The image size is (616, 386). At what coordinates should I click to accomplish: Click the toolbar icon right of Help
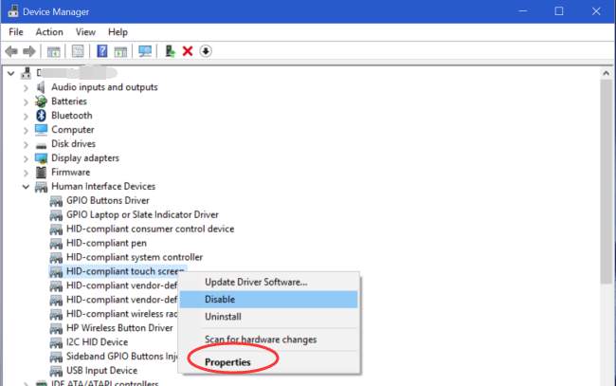[x=120, y=51]
